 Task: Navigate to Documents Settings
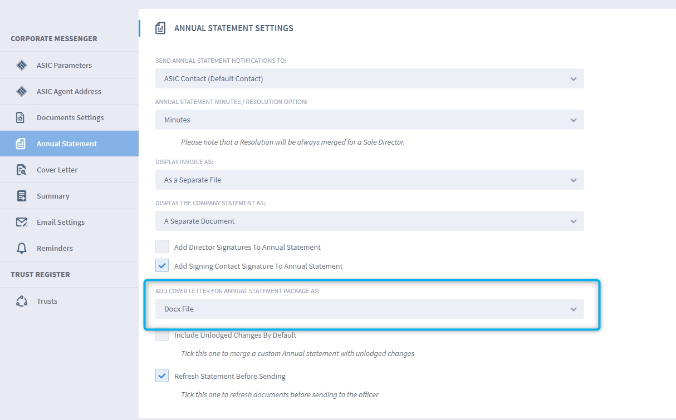pos(69,117)
